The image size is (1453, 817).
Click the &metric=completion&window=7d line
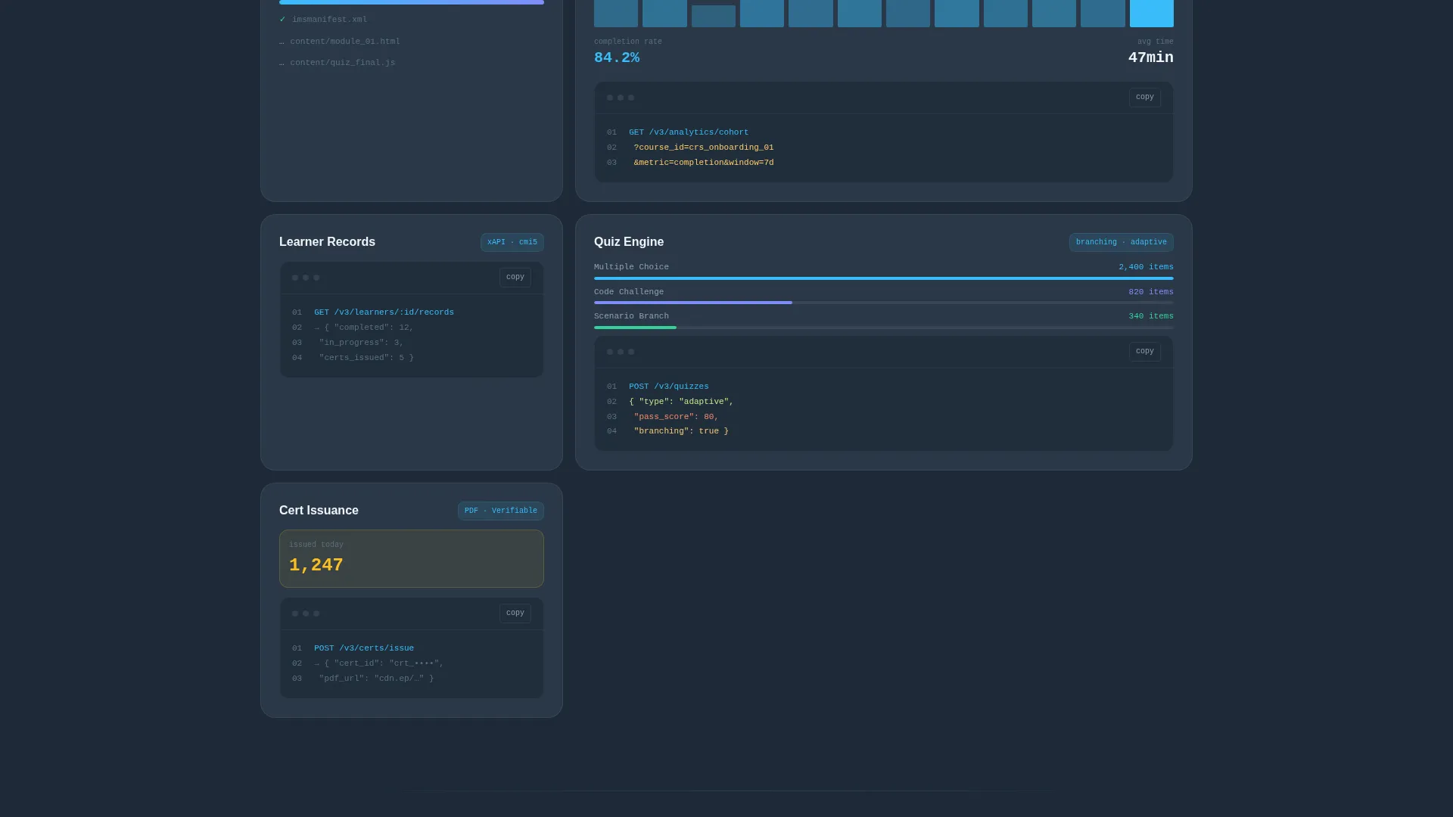[x=703, y=163]
